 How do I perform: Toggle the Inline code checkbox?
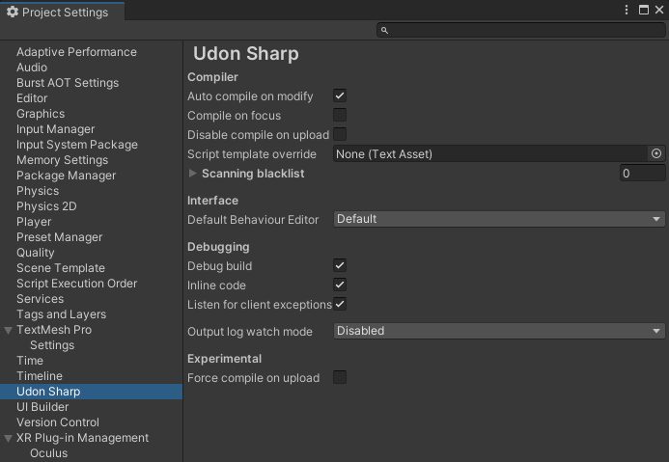pos(340,285)
